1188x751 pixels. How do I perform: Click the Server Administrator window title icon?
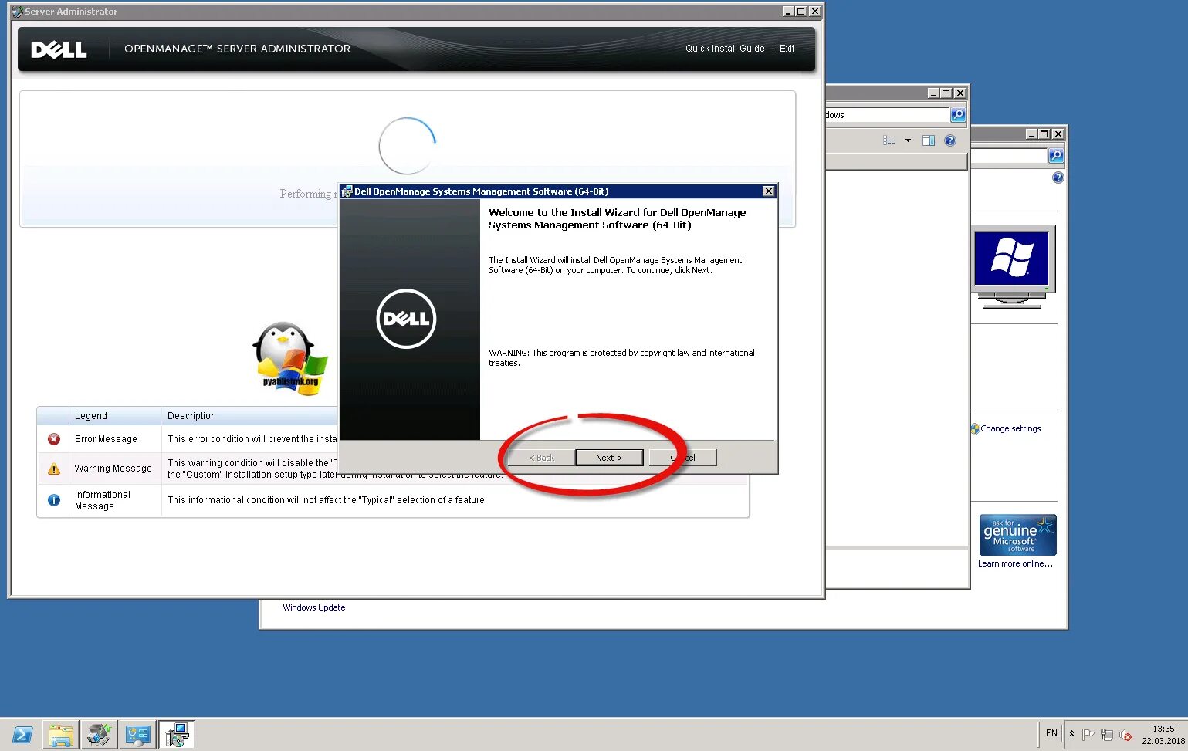click(17, 12)
